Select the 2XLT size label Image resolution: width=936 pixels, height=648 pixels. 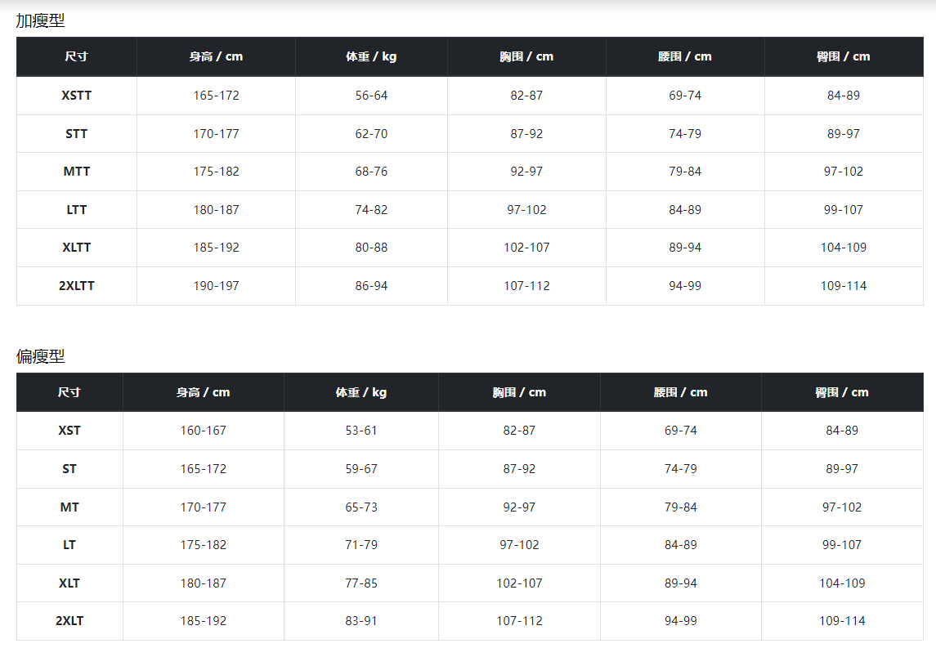point(69,621)
